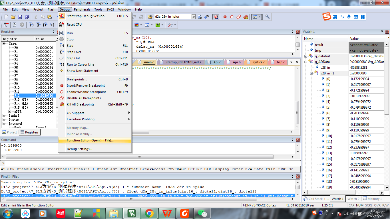Collapse v28_in_r1 array in Watch 1
The width and height of the screenshot is (390, 219).
coord(311,73)
